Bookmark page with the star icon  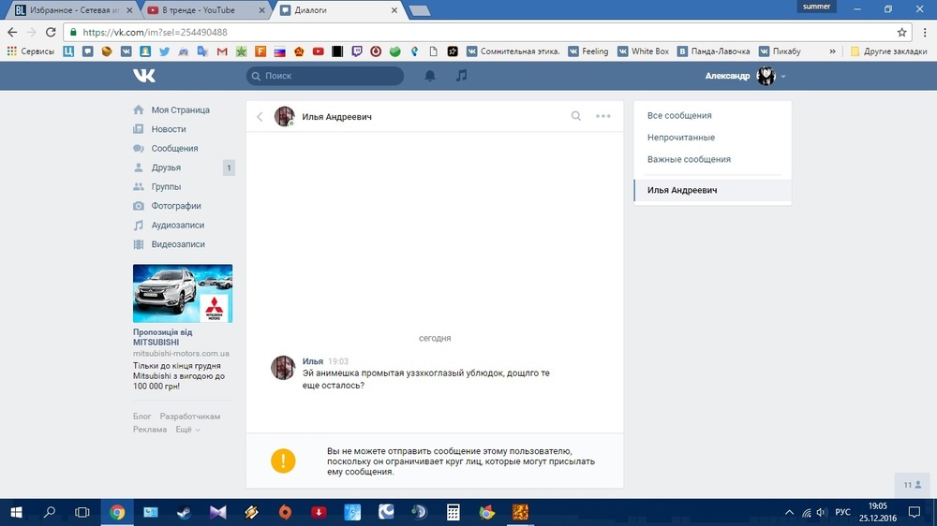pos(901,32)
